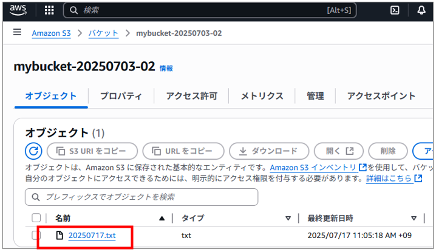Sort by タイプ column arrow
The width and height of the screenshot is (436, 252).
point(288,219)
